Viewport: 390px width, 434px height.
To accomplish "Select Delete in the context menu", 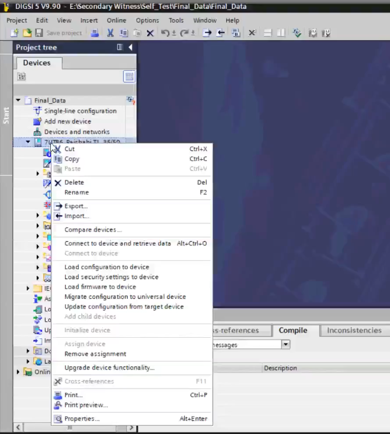I will point(132,182).
